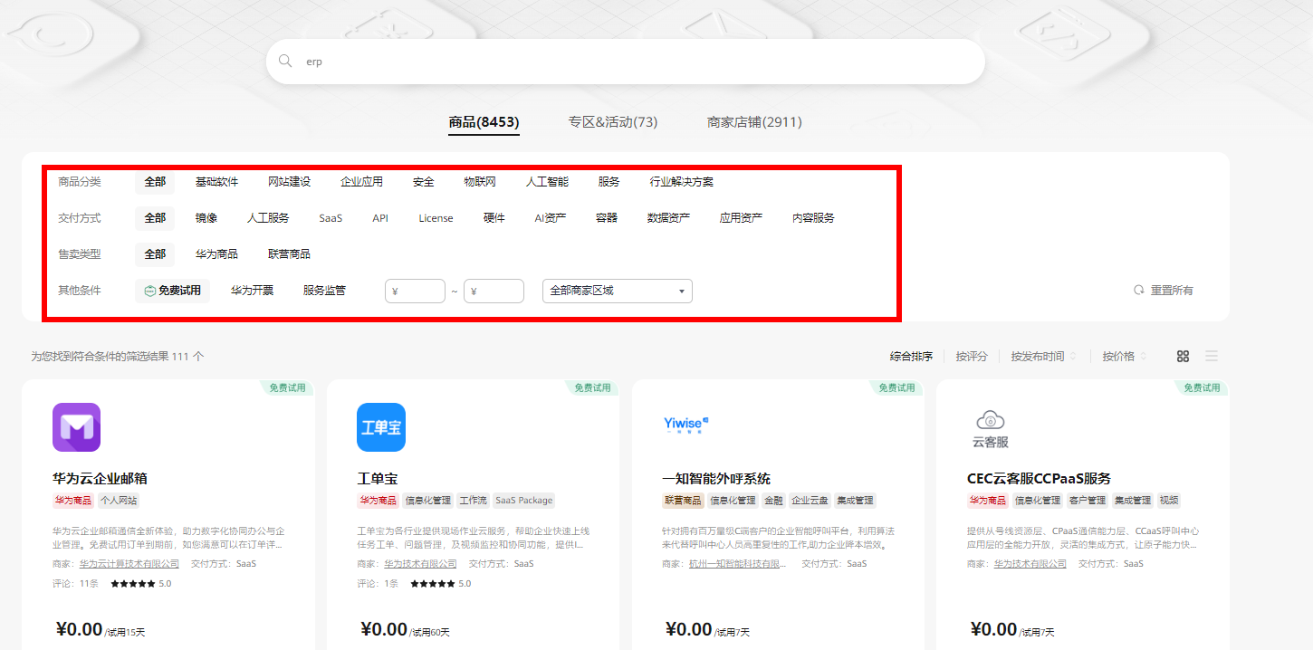The image size is (1313, 650).
Task: Filter delivery method by SaaS
Action: click(x=331, y=218)
